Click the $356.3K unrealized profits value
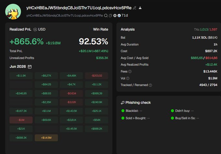This screenshot has width=221, height=154. [x=102, y=58]
